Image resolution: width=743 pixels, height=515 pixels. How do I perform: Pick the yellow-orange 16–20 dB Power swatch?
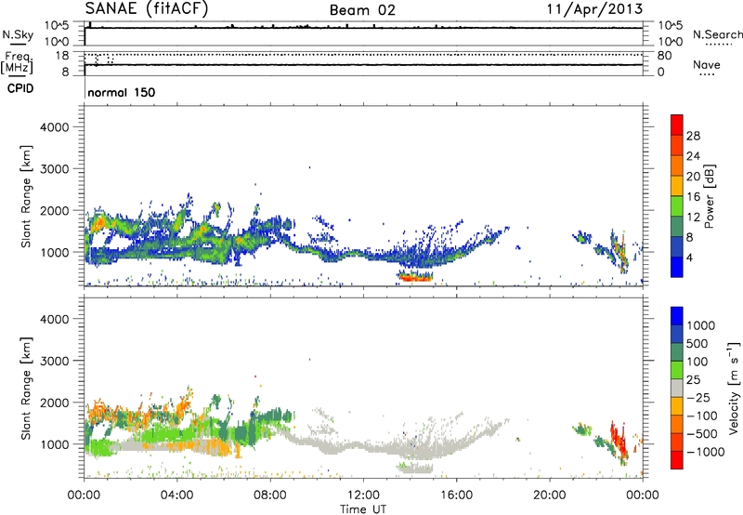677,186
